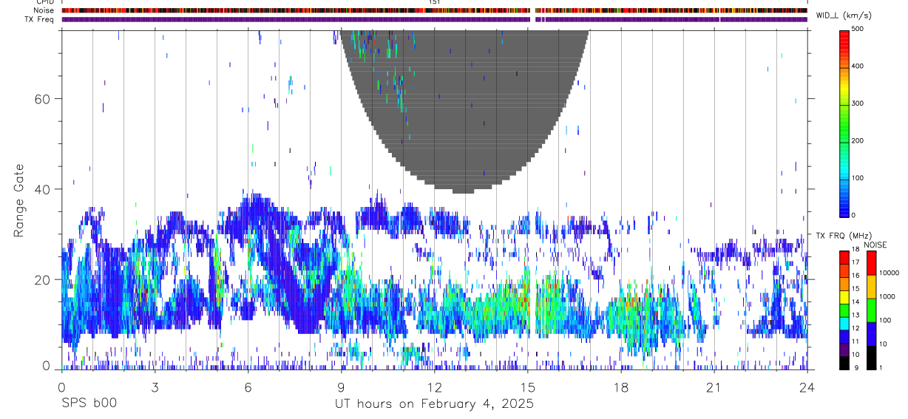Click the black 9–10 MHz TX FRQ swatch
This screenshot has width=908, height=419.
(x=844, y=363)
